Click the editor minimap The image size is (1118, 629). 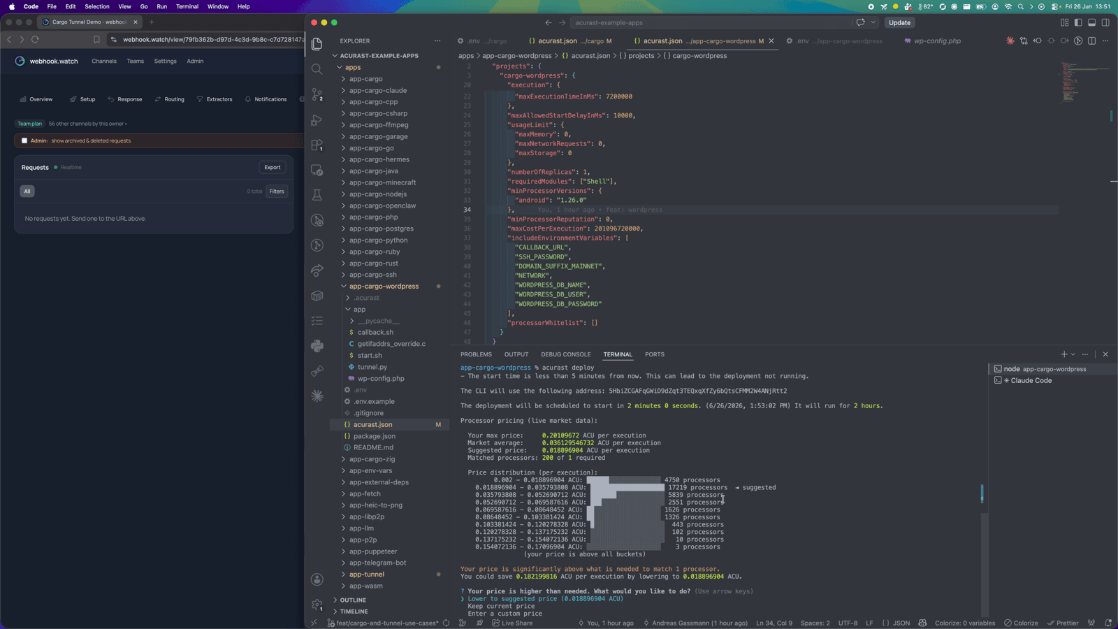click(1085, 82)
